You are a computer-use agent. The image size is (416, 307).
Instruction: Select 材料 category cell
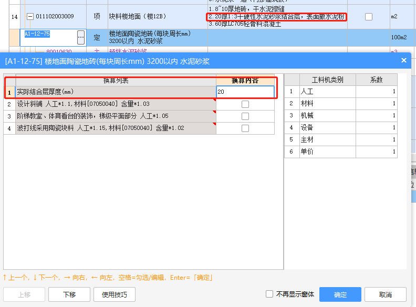327,104
